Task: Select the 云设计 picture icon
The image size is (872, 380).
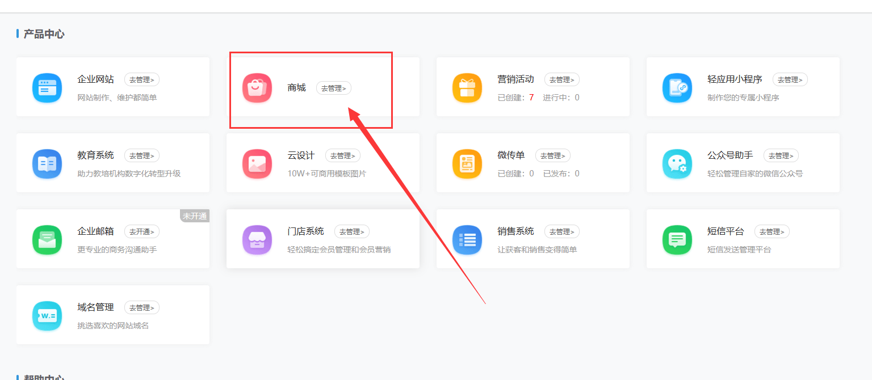Action: 257,164
